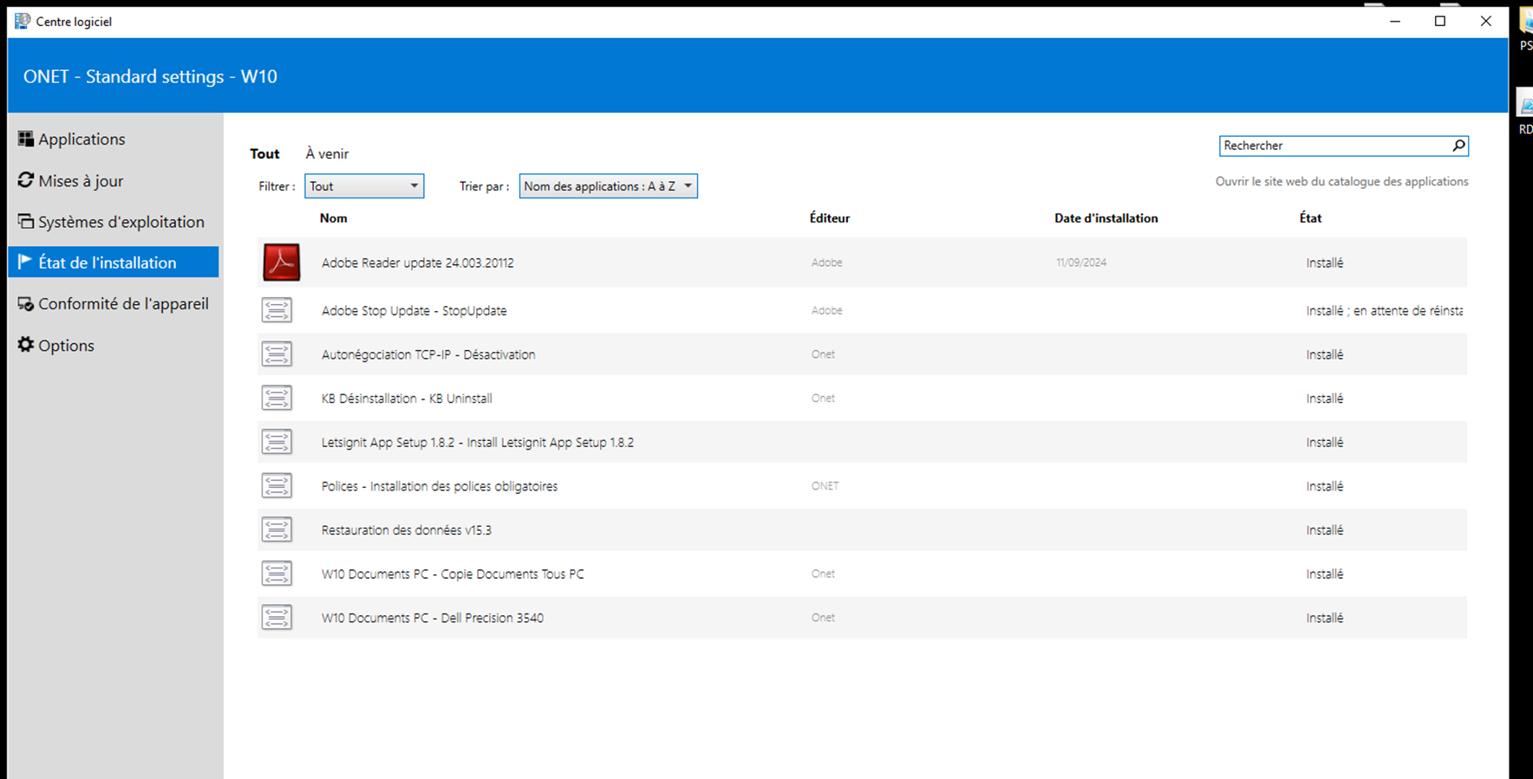Sort by the Nom column header
This screenshot has height=779, width=1533.
[333, 218]
